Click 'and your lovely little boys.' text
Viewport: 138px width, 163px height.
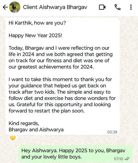[x=52, y=157]
